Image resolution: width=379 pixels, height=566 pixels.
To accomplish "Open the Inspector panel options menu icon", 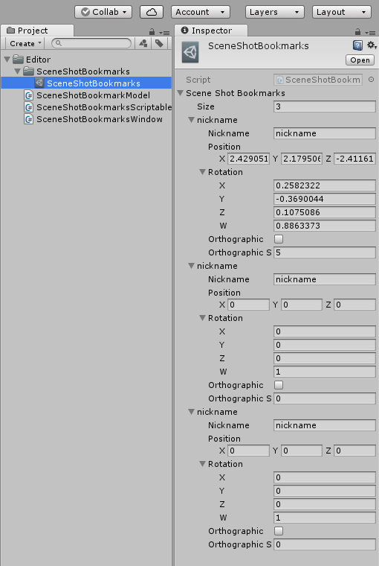I will tap(370, 33).
